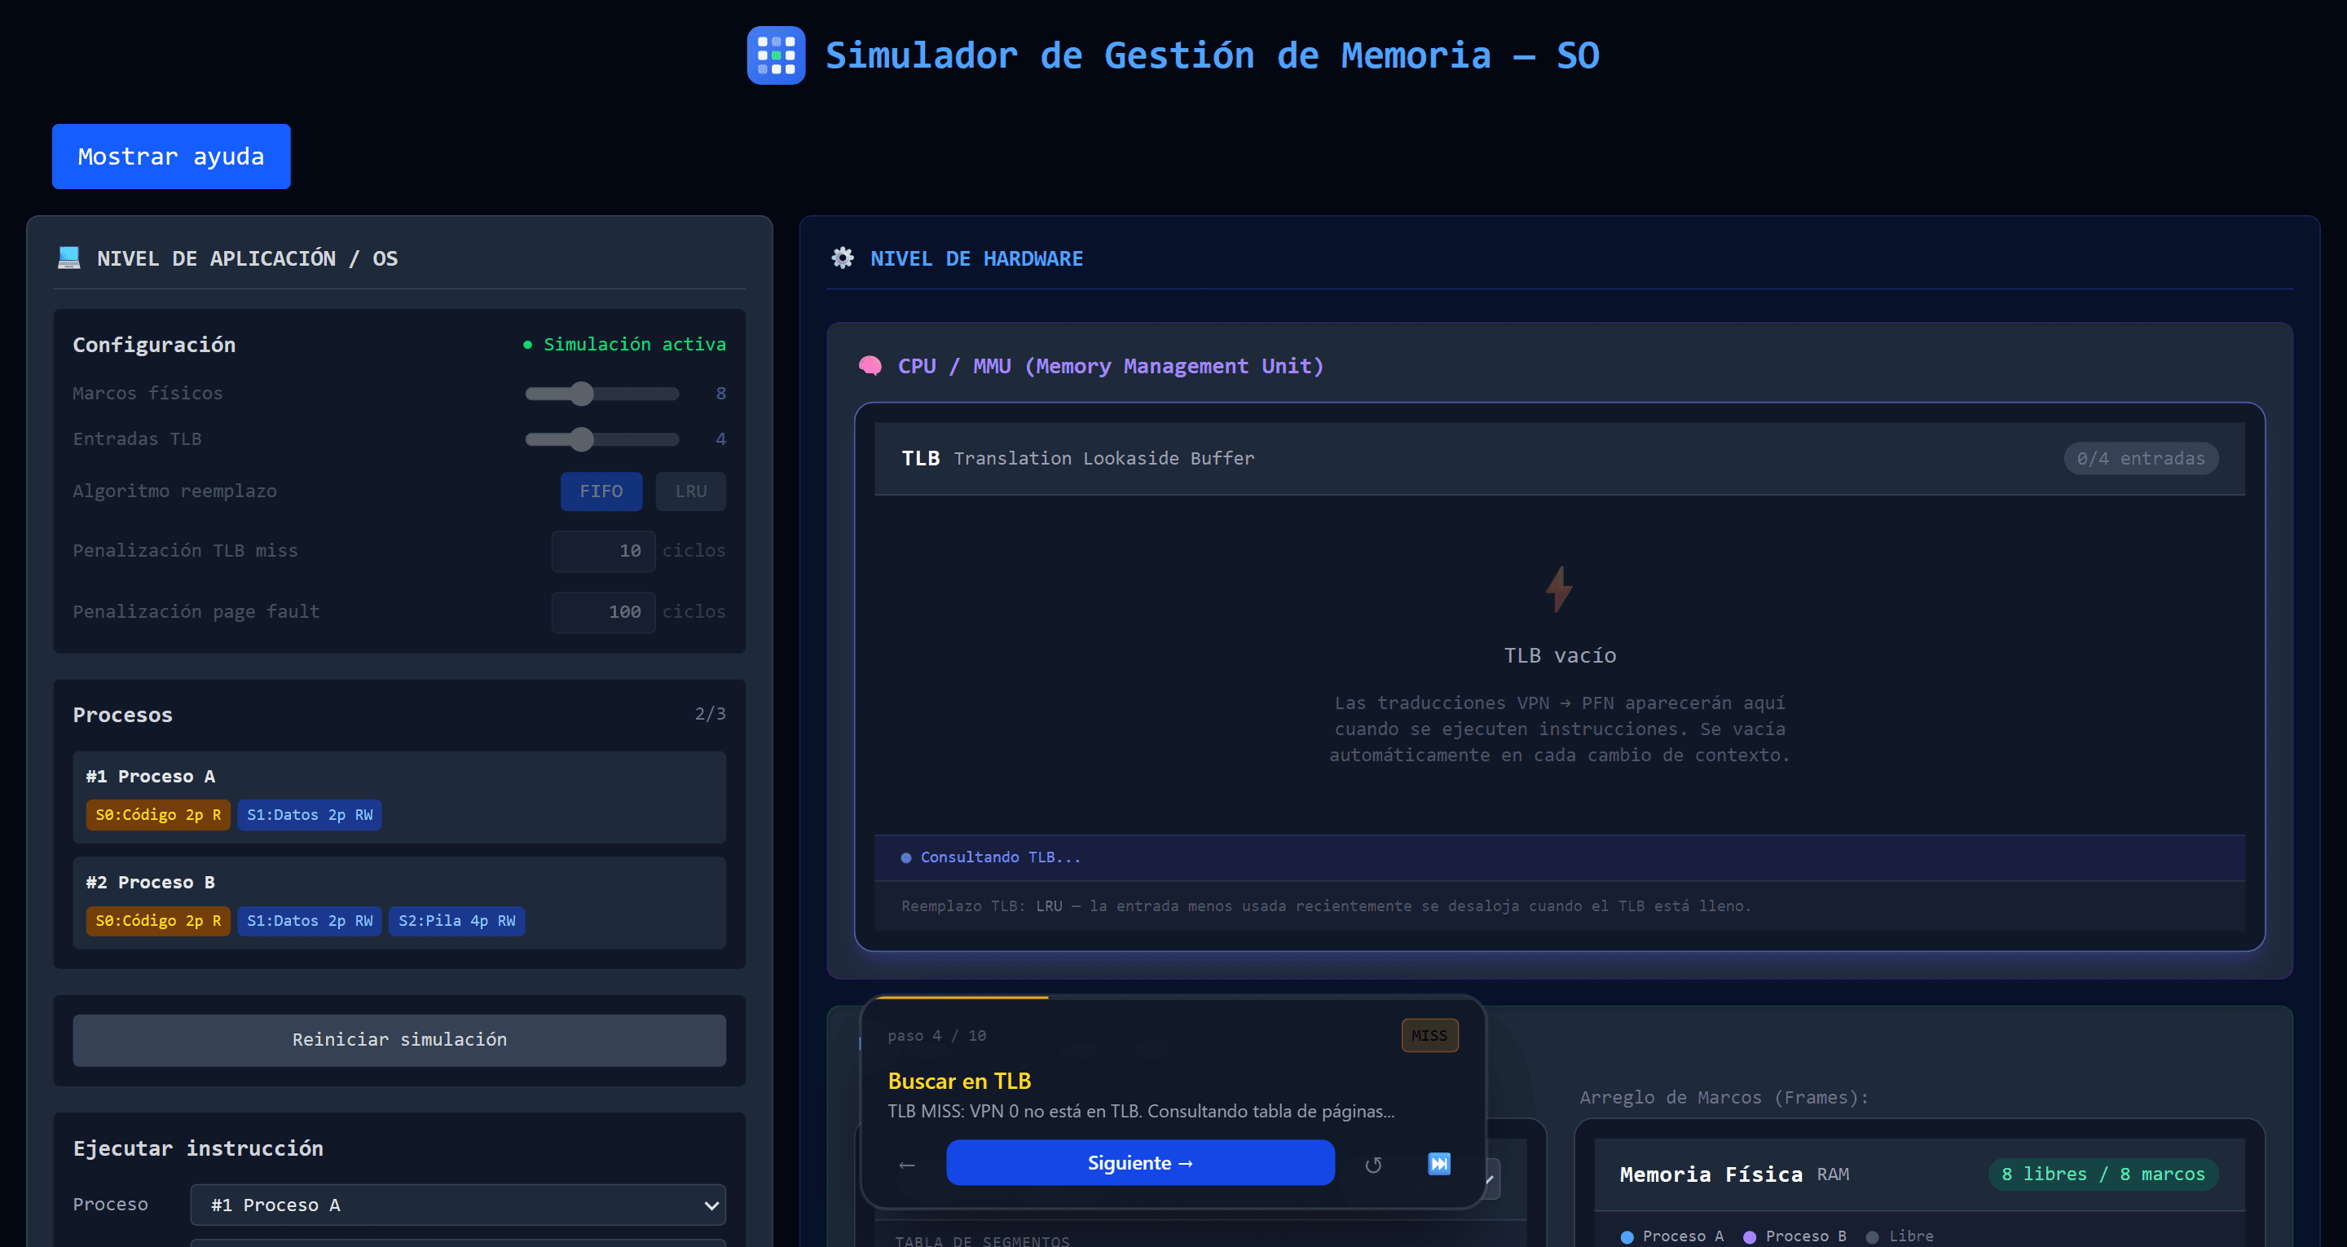Click the Marcos físicos value 8
Viewport: 2347px width, 1247px height.
pyautogui.click(x=720, y=394)
